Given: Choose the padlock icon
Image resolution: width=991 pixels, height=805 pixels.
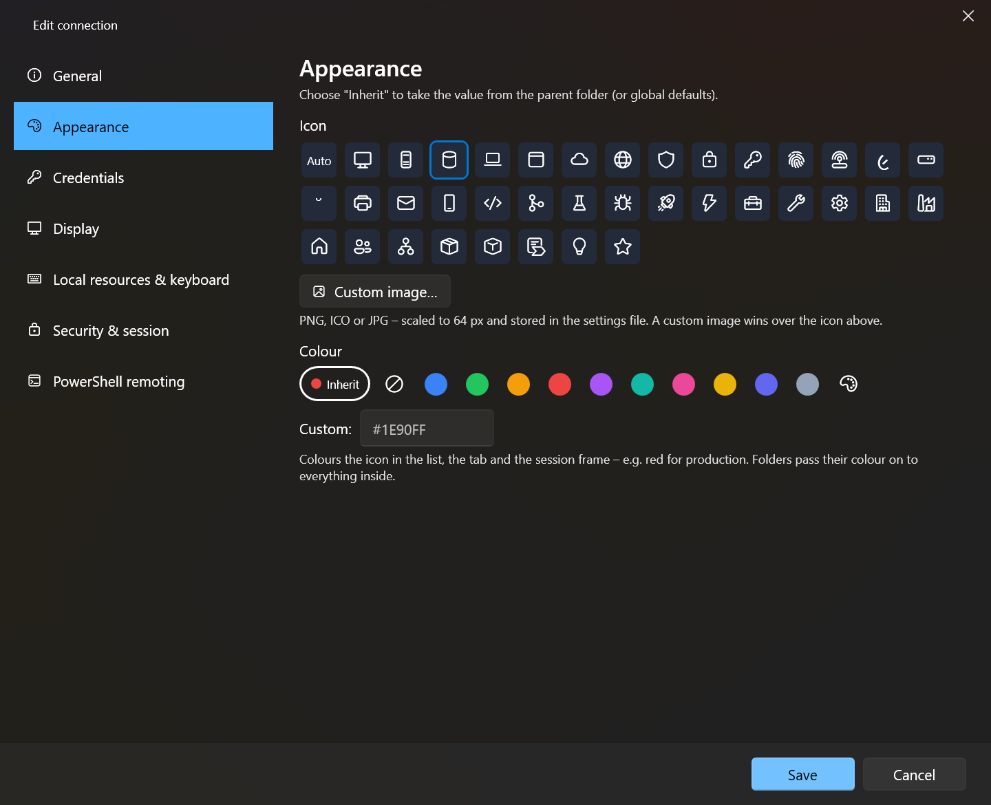Looking at the screenshot, I should tap(710, 160).
